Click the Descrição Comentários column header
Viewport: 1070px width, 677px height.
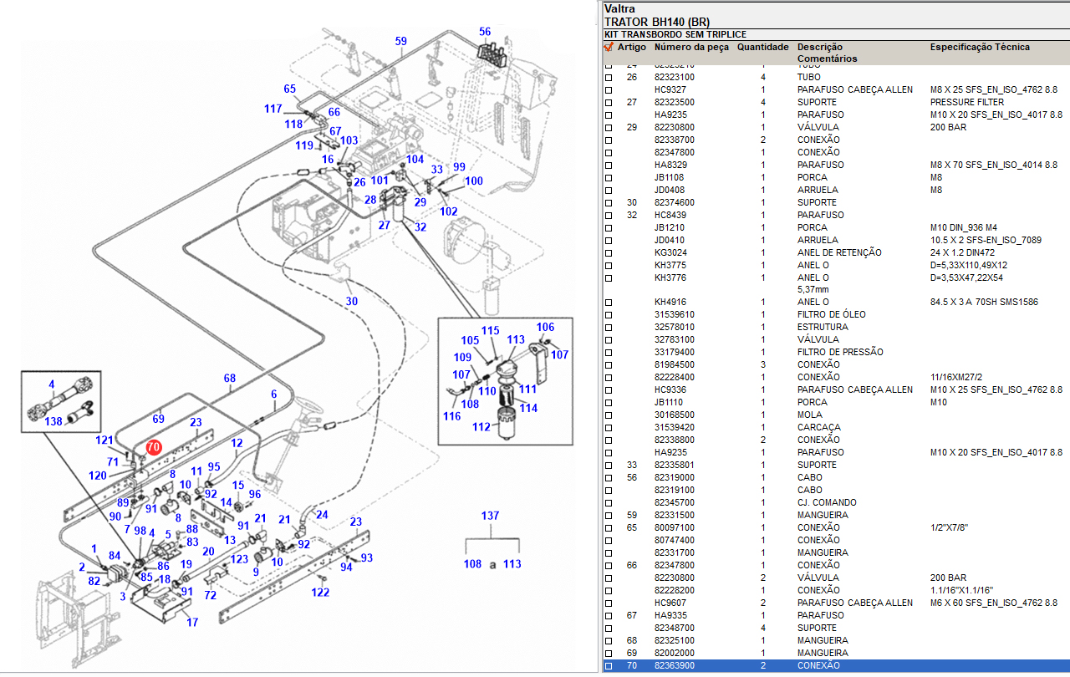tap(826, 53)
